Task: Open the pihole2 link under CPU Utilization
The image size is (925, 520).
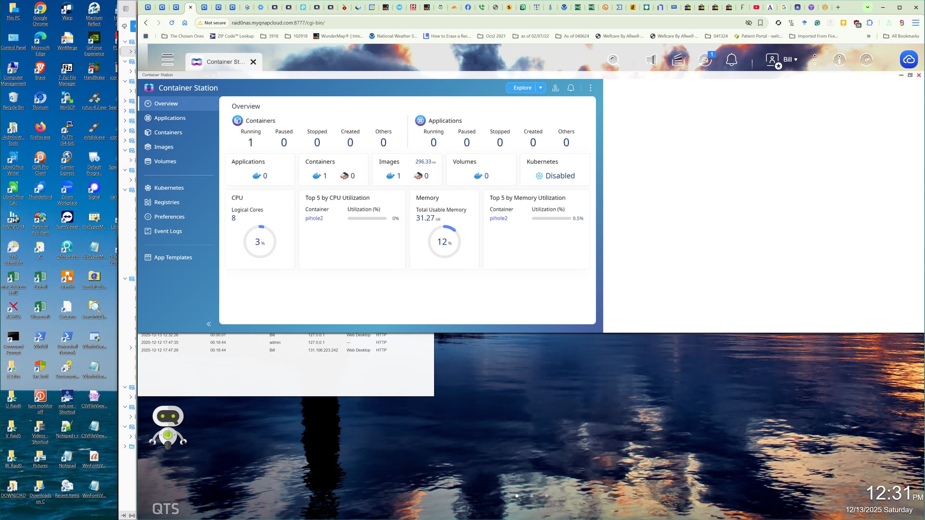Action: point(314,218)
